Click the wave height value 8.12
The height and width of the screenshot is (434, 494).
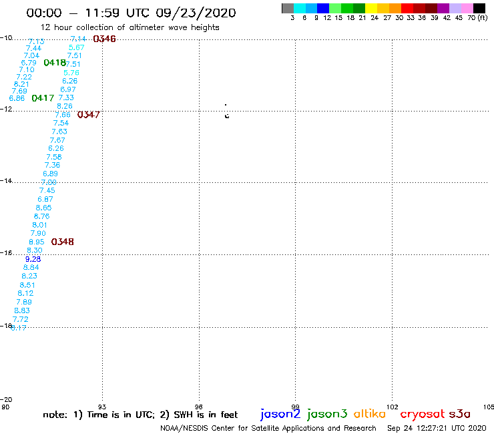pos(25,293)
